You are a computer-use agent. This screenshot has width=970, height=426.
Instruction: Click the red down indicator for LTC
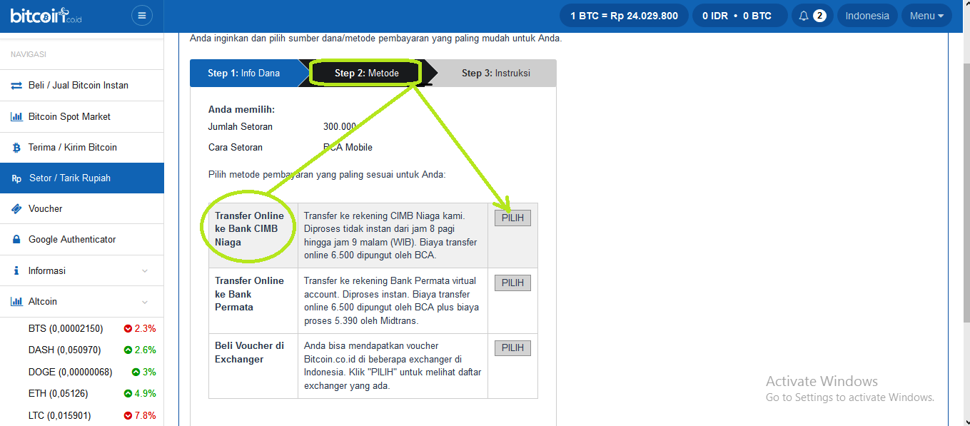click(128, 416)
